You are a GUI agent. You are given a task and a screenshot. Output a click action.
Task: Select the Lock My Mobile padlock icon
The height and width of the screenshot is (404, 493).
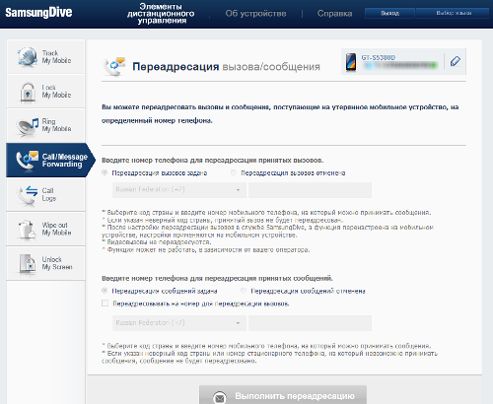28,92
